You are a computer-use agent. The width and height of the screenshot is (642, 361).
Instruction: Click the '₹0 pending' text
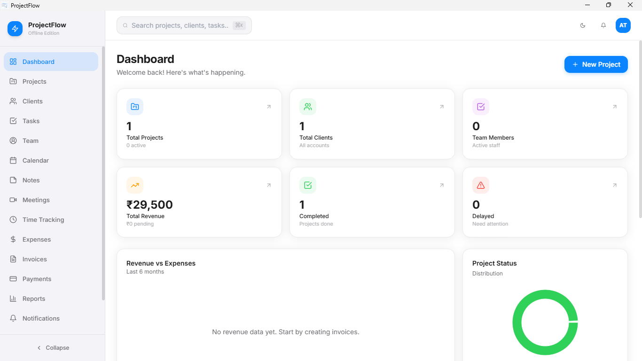[140, 224]
